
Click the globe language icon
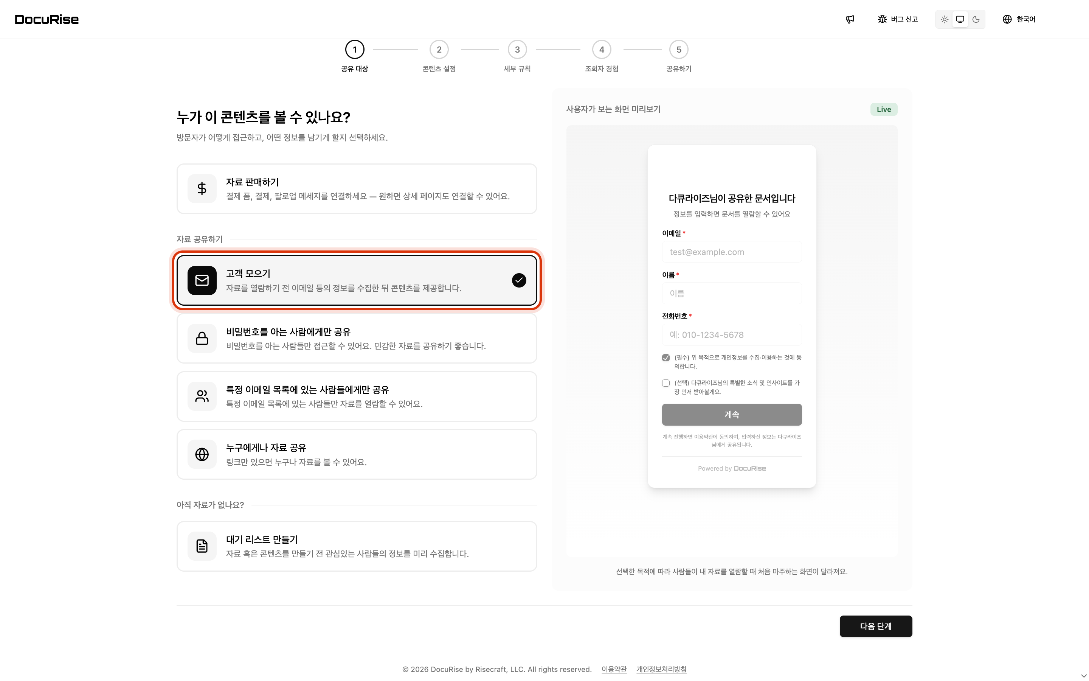coord(1007,19)
